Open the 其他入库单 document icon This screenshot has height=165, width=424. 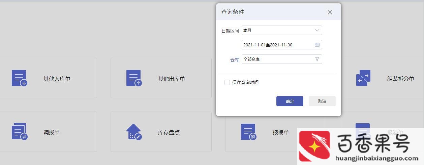(19, 78)
